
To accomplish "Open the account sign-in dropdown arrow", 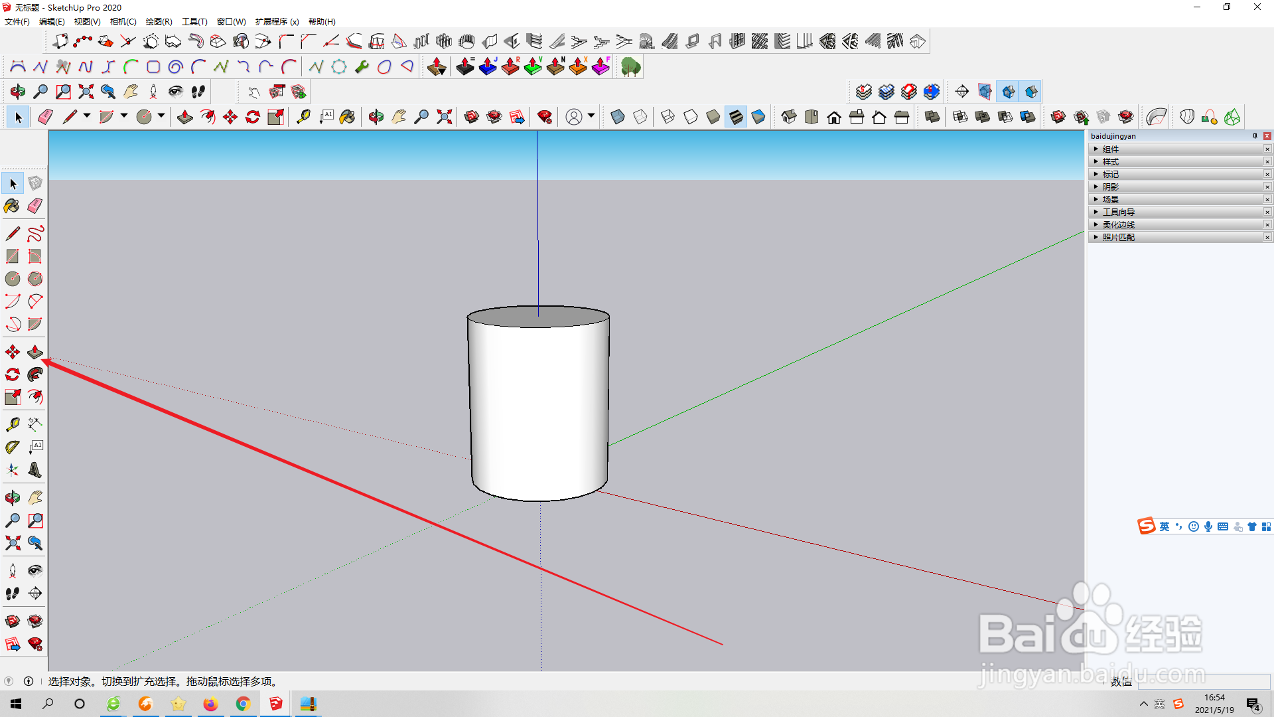I will 591,116.
